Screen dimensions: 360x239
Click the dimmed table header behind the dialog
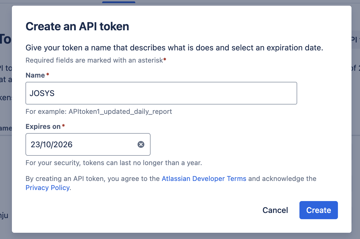6,128
